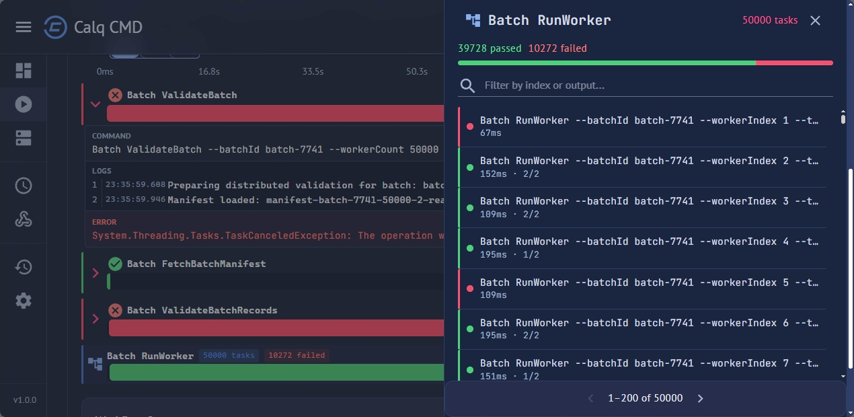The width and height of the screenshot is (854, 417).
Task: Click the failed status icon for ValidateBatchRecords
Action: tap(115, 310)
